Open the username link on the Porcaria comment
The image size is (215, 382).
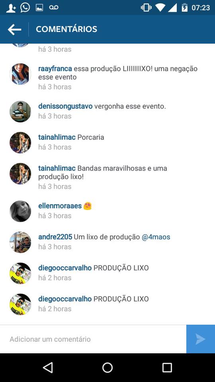coord(57,137)
